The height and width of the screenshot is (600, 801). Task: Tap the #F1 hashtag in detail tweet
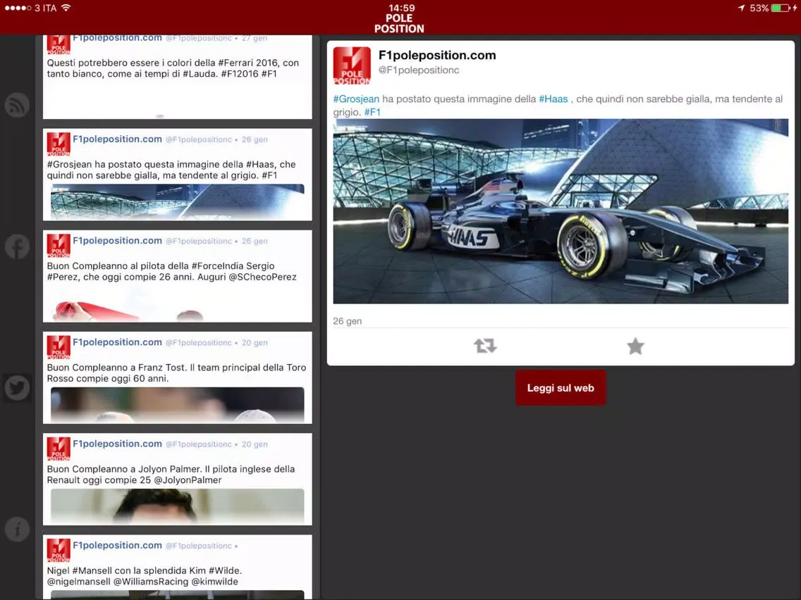point(372,112)
